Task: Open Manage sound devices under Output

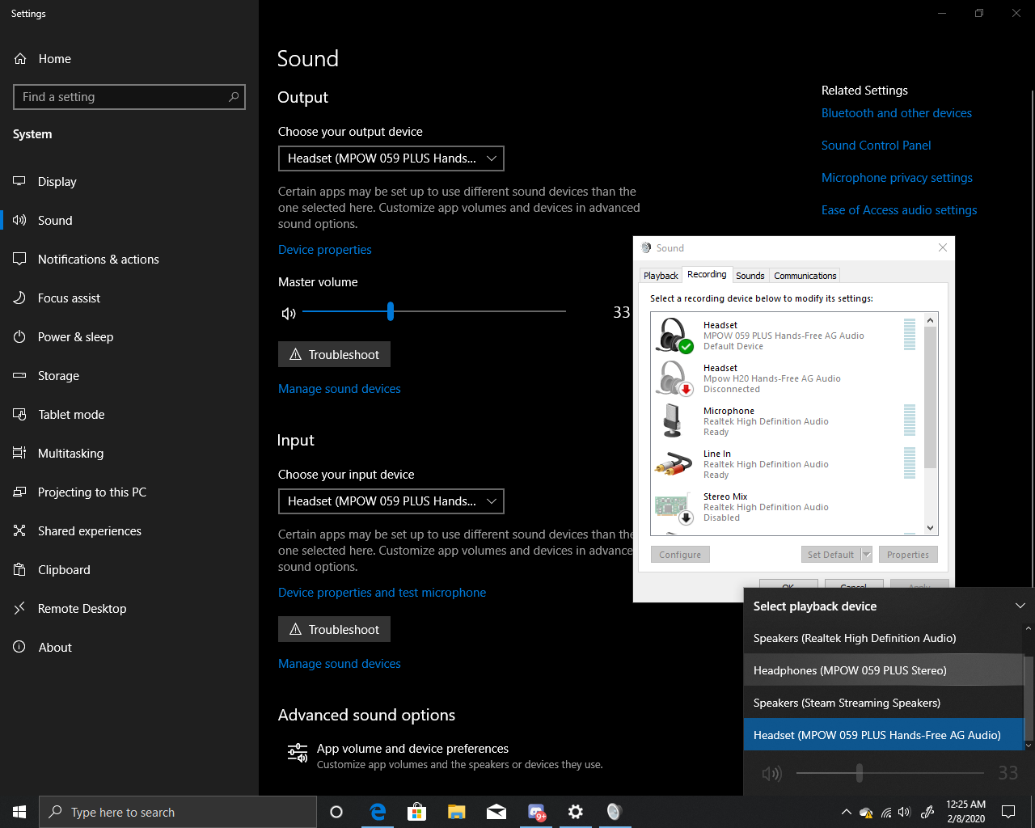Action: coord(340,389)
